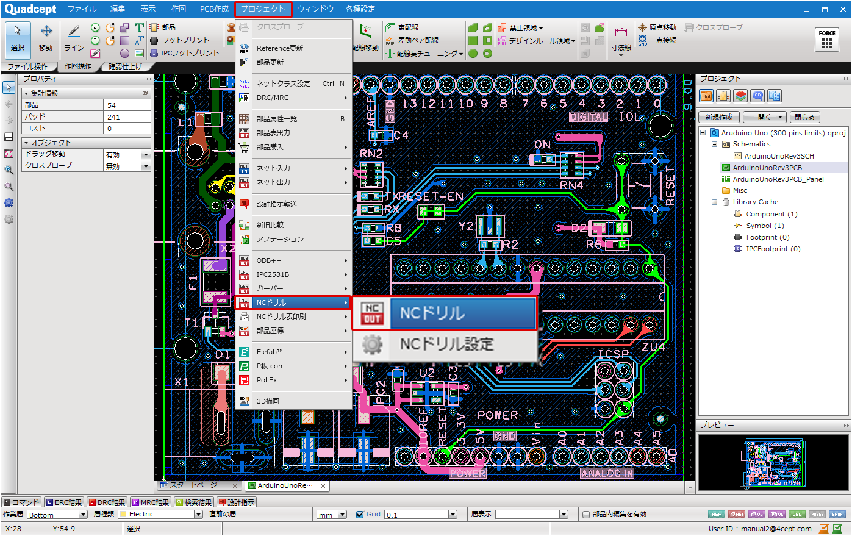Select the text T drawing tool

click(x=139, y=27)
